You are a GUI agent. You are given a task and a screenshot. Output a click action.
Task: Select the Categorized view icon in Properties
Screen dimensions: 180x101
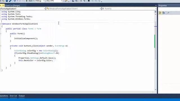160,13
